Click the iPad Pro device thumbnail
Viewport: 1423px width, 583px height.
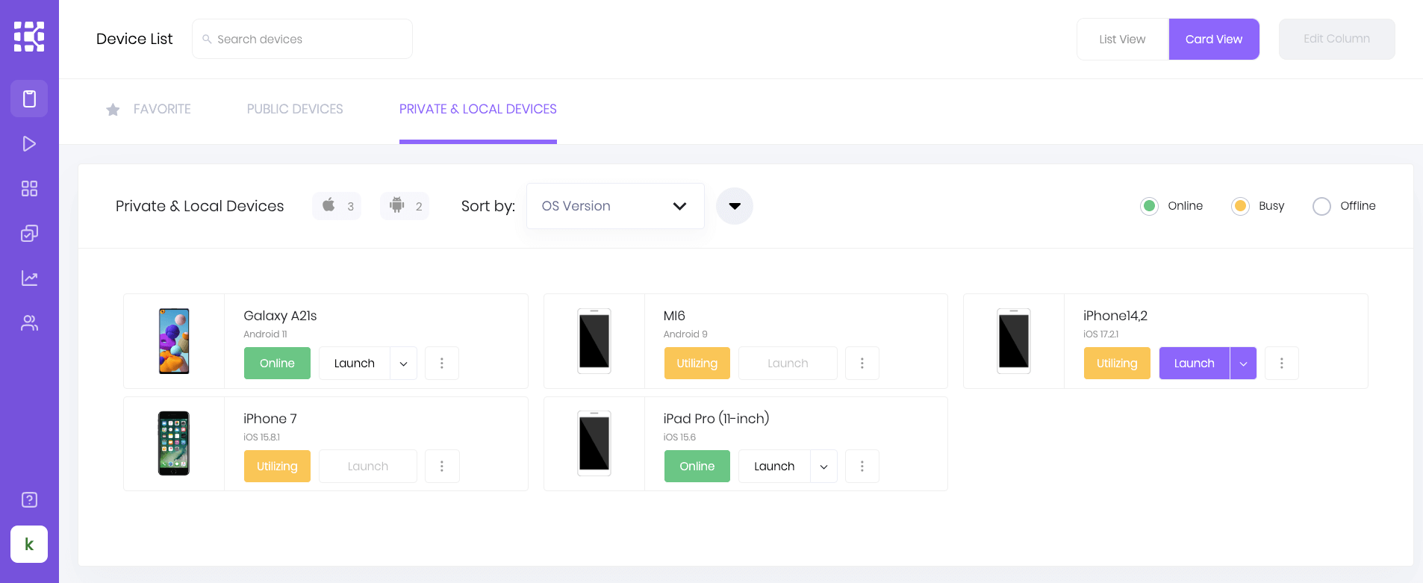coord(594,443)
